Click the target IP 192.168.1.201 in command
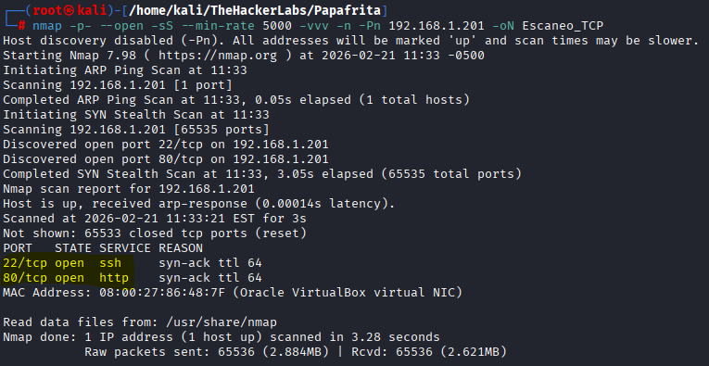 point(437,26)
